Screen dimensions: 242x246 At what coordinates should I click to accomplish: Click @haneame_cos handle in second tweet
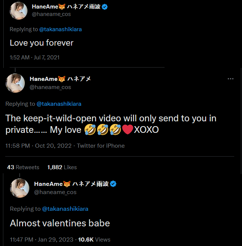(x=50, y=87)
